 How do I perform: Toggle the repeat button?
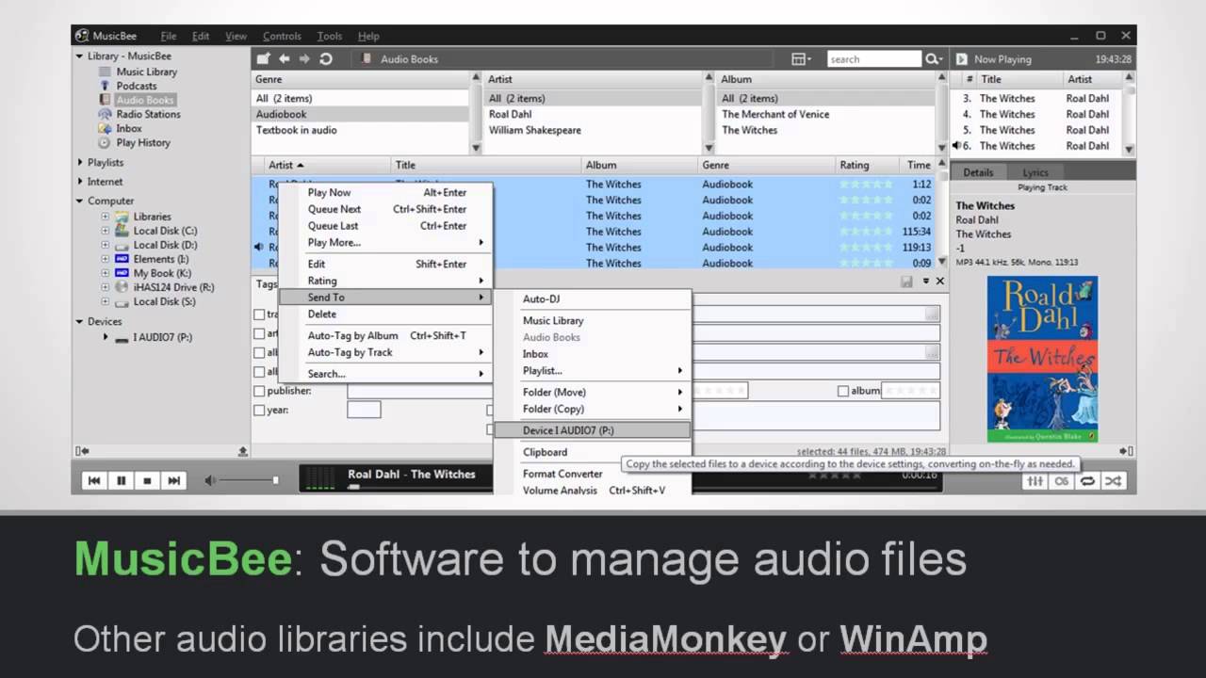coord(1087,481)
